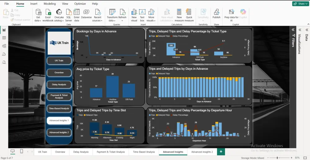Open the OneLake catalog
The height and width of the screenshot is (160, 310).
[x=59, y=15]
